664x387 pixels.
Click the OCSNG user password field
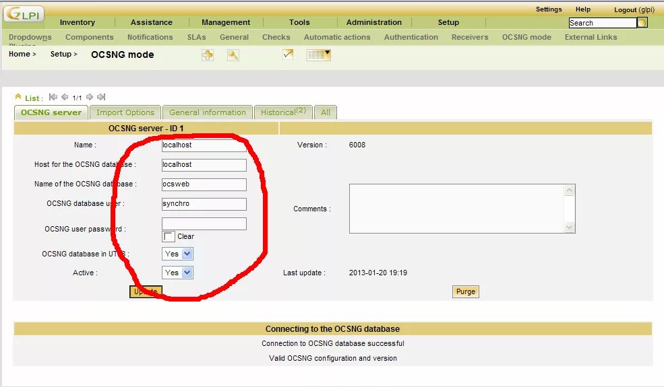[204, 223]
